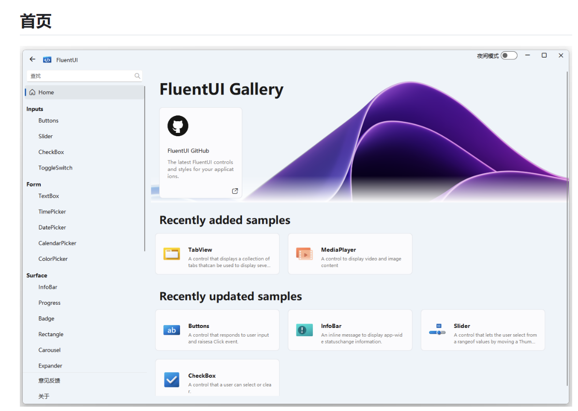
Task: Click the 'ab' Buttons sample icon
Action: (171, 330)
